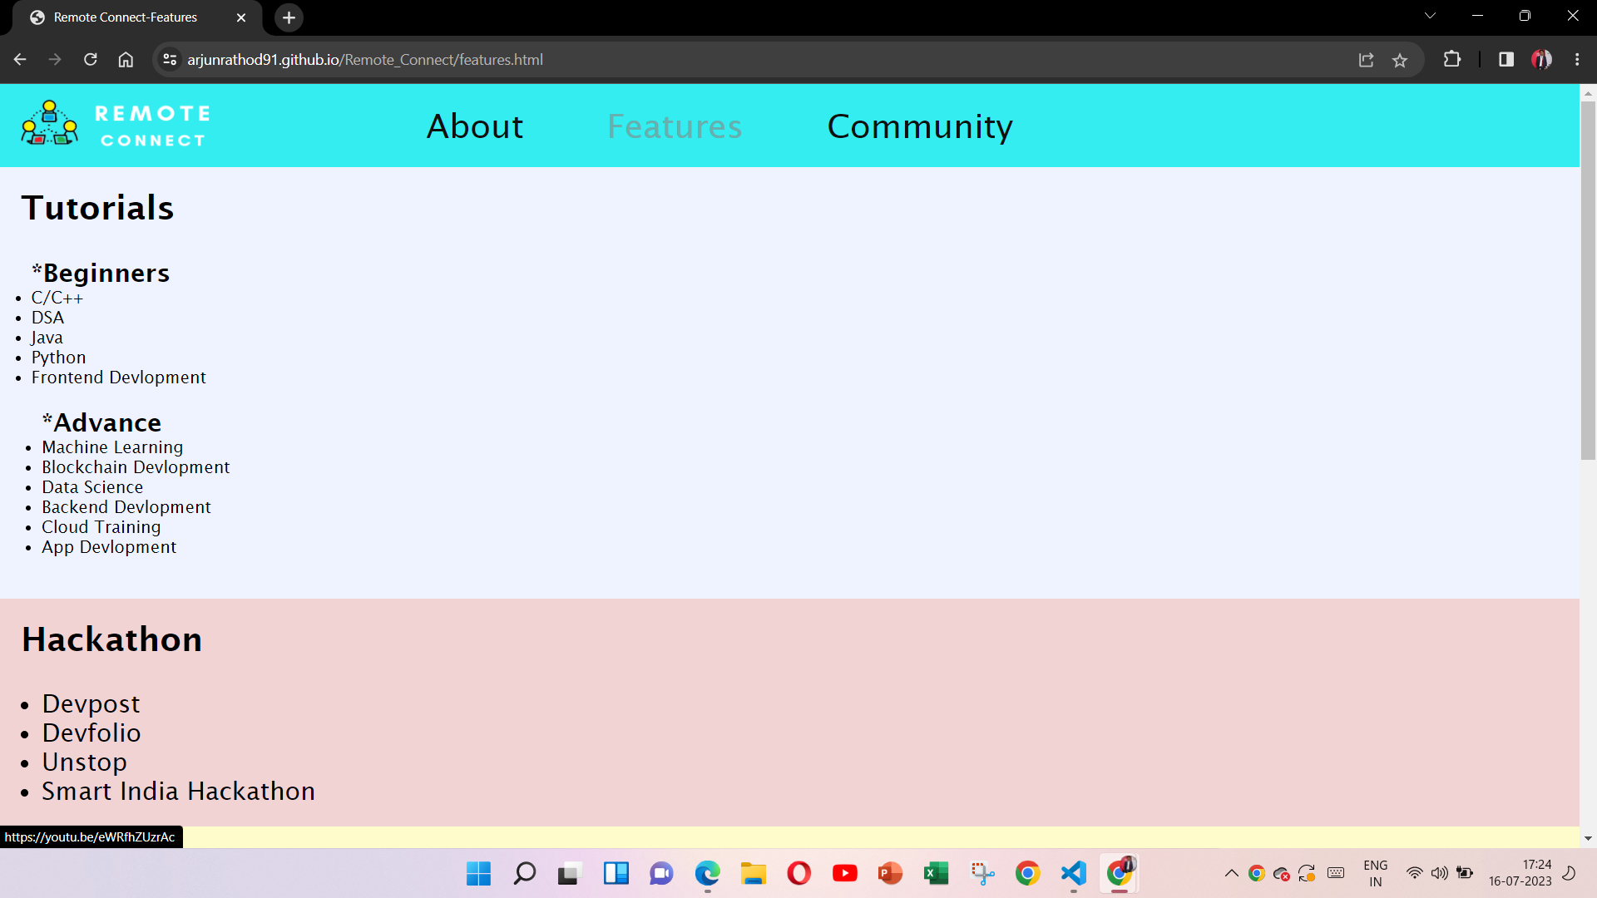Open Visual Studio Code from taskbar
Image resolution: width=1597 pixels, height=898 pixels.
tap(1073, 873)
